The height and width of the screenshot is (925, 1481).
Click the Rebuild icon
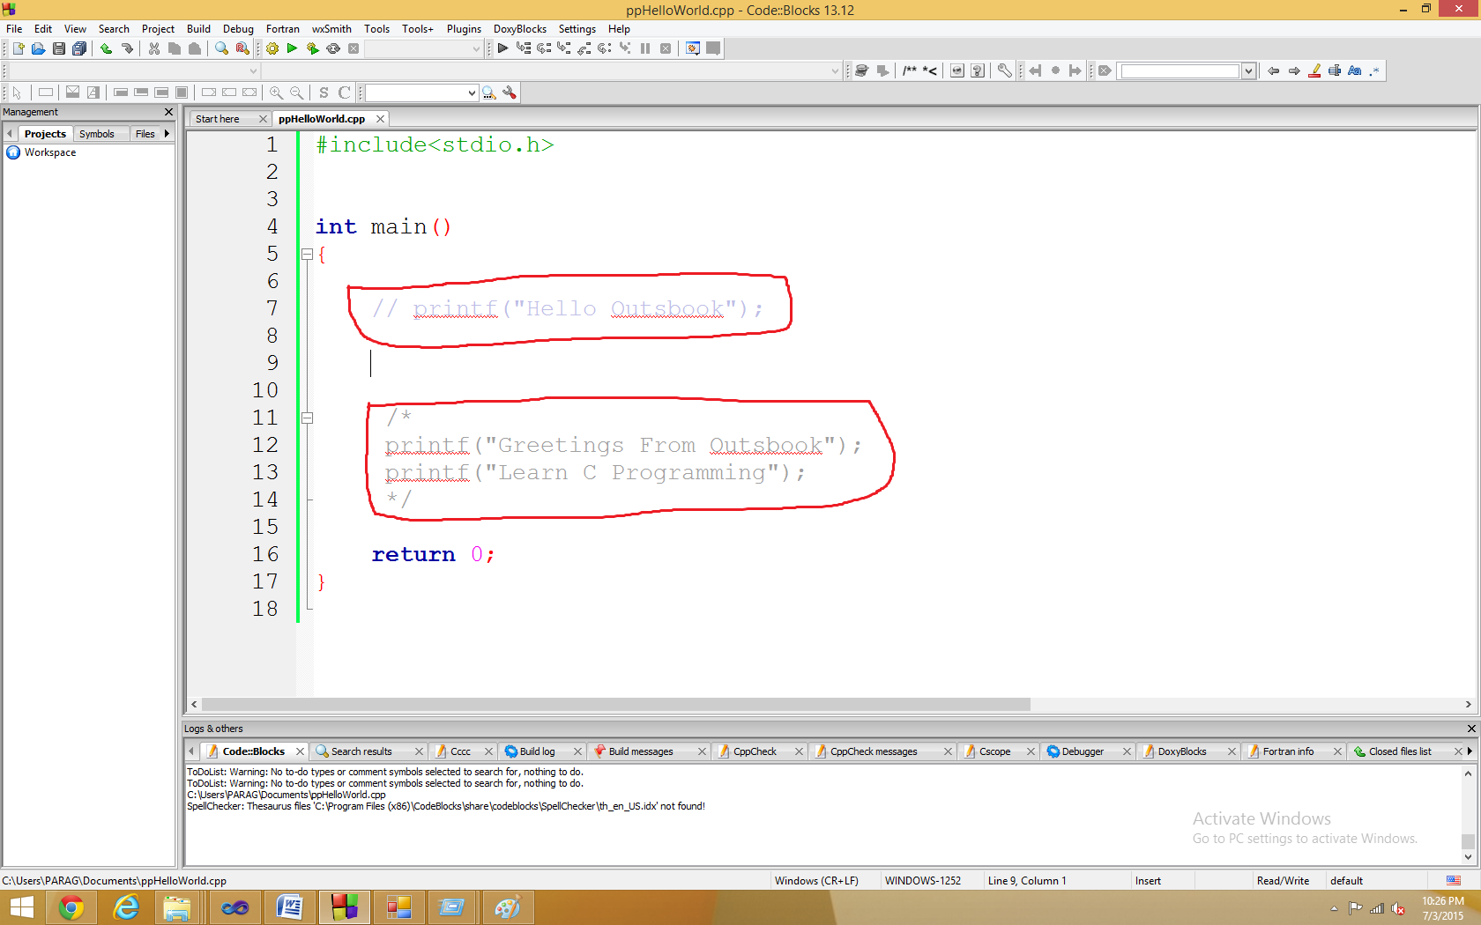(x=333, y=49)
